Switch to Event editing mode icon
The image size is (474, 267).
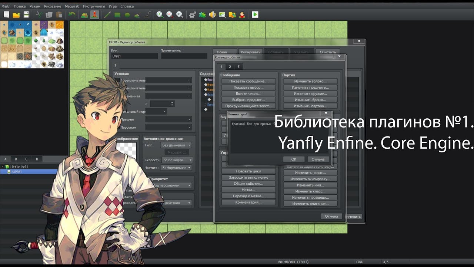pos(94,15)
